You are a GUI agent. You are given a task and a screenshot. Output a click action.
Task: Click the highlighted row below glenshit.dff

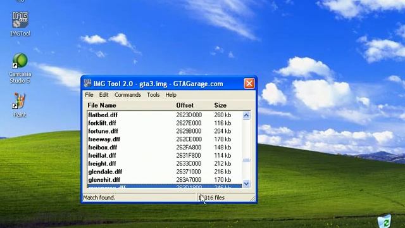click(165, 186)
